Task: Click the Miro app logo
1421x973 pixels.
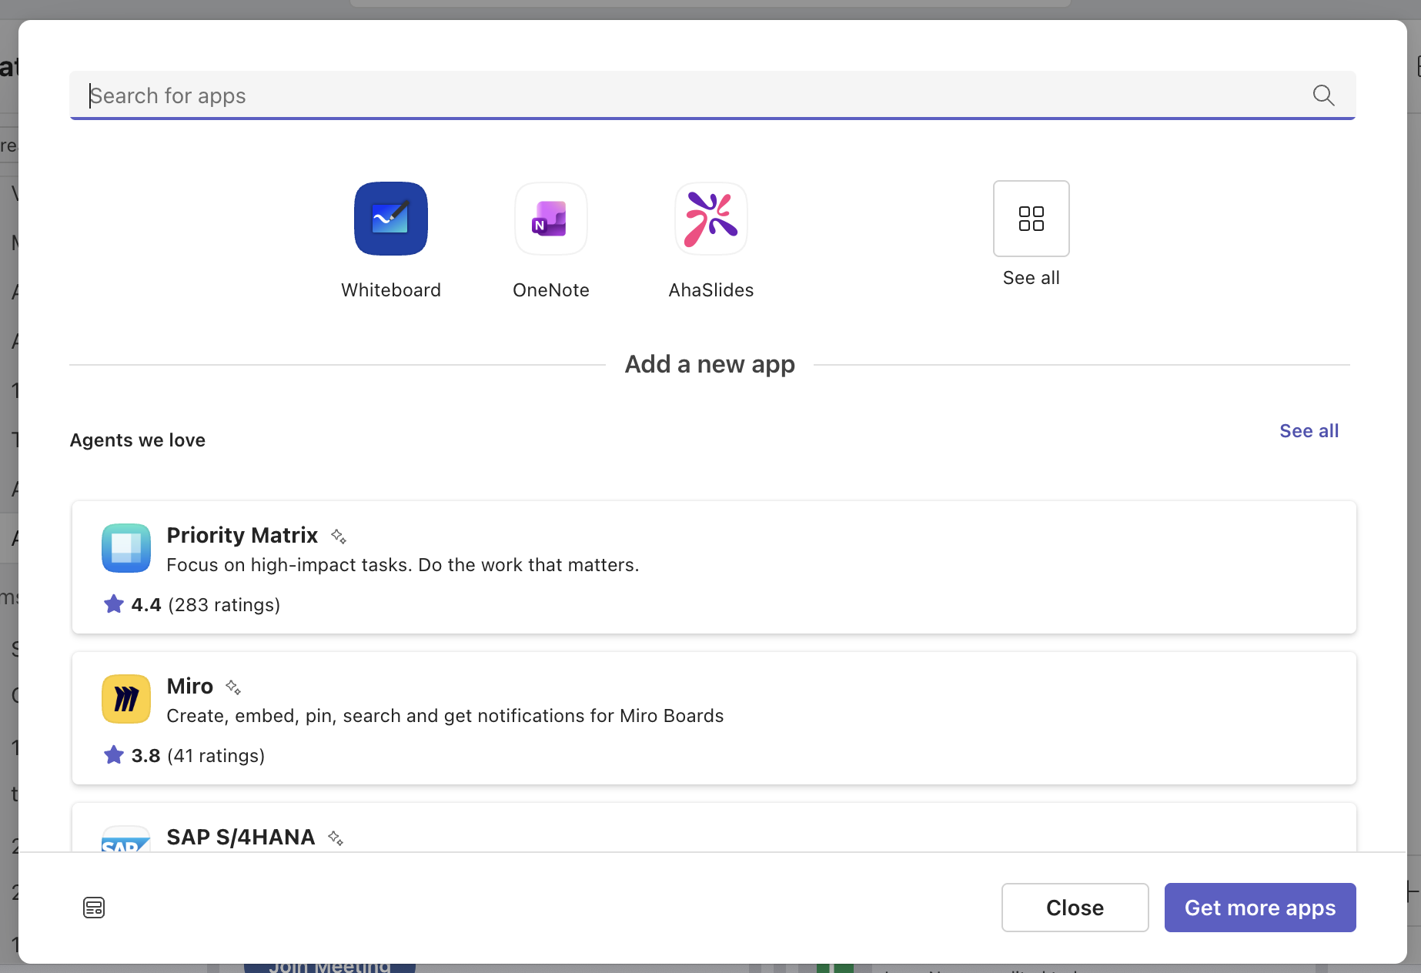Action: coord(126,699)
